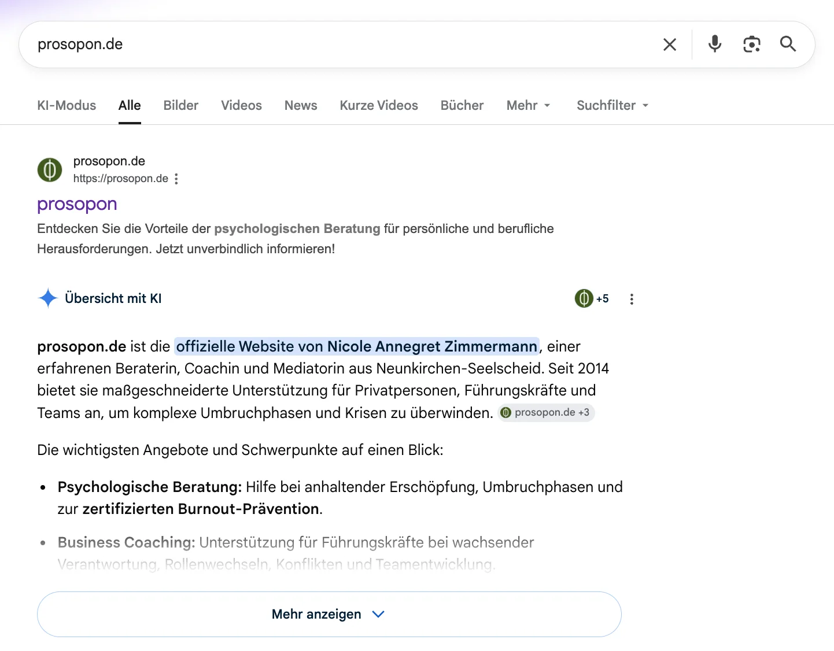Click the Übersicht mit KI heading
The image size is (834, 651).
coord(113,298)
